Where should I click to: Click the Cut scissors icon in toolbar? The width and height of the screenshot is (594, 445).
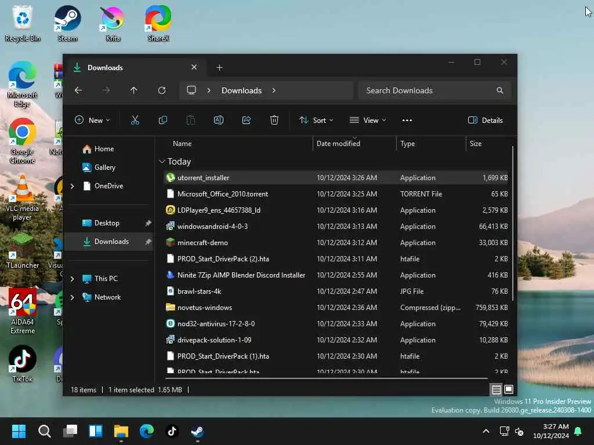coord(135,121)
